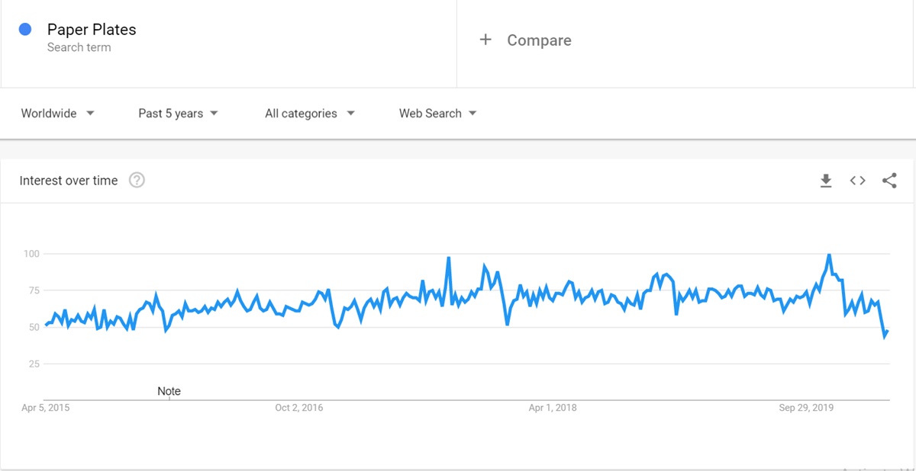916x471 pixels.
Task: Click the blue dot beside Paper Plates
Action: click(x=25, y=30)
